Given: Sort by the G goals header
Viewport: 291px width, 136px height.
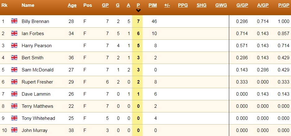Looking at the screenshot, I should (x=118, y=5).
